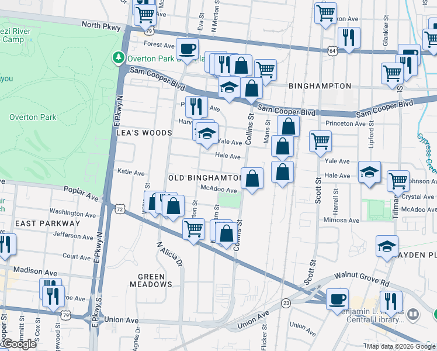Click the grocery cart marker above Scott St
This screenshot has height=351, width=437.
tap(320, 142)
